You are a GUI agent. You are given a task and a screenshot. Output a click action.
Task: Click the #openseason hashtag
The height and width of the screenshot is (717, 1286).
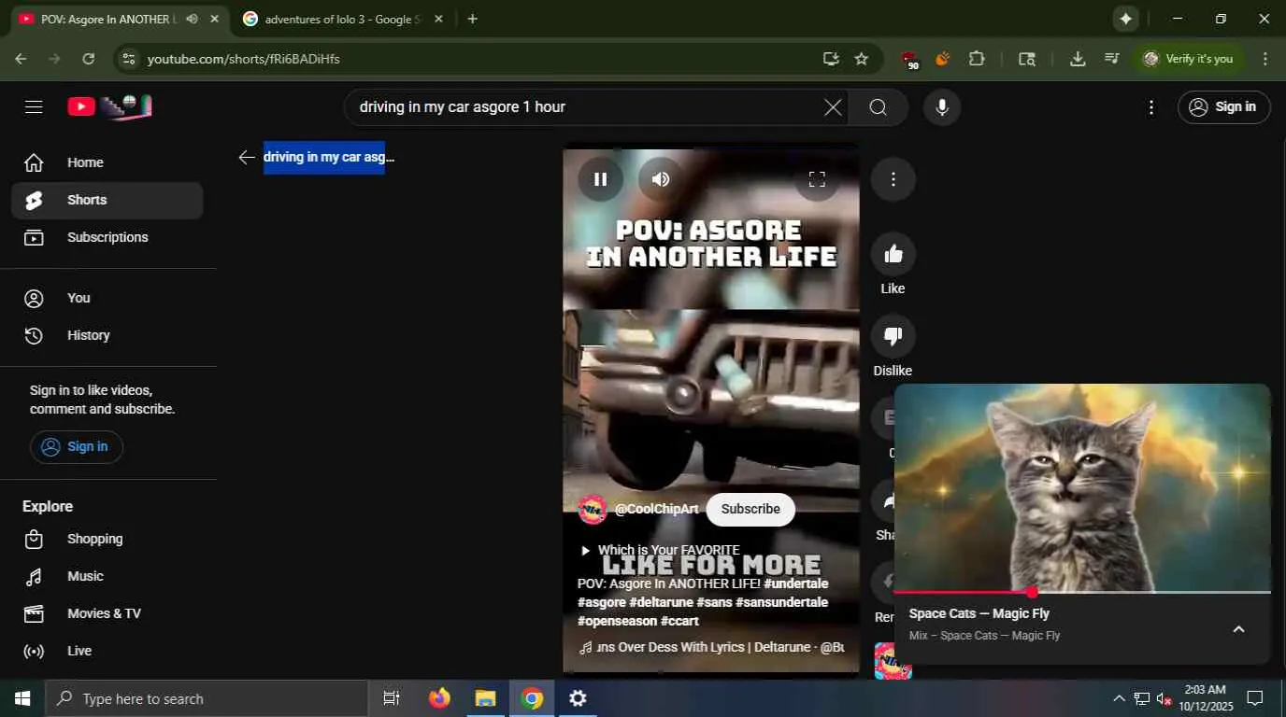(617, 622)
